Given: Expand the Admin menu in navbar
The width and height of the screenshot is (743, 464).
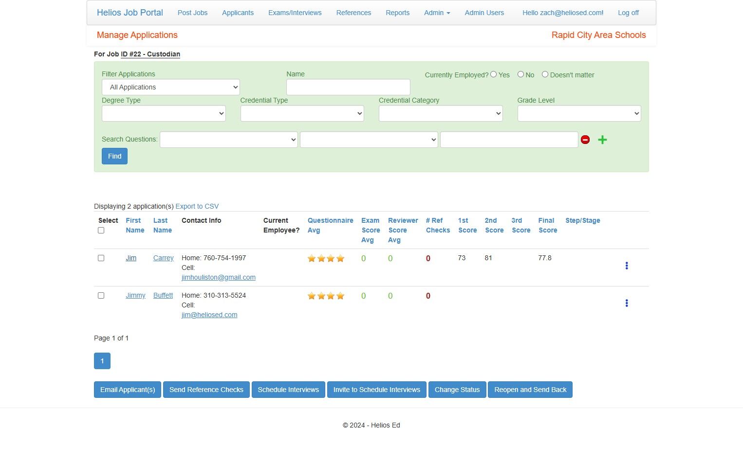Looking at the screenshot, I should tap(437, 13).
